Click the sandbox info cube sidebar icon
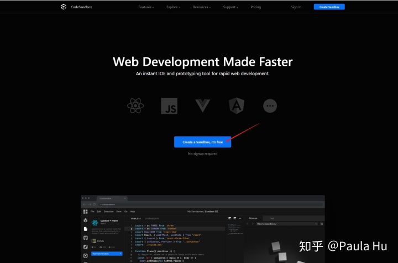Image resolution: width=398 pixels, height=263 pixels. 86,220
